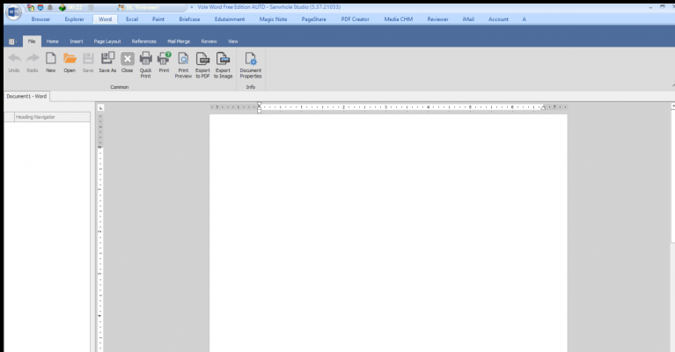The height and width of the screenshot is (352, 675).
Task: Click the Redo icon
Action: tap(33, 58)
